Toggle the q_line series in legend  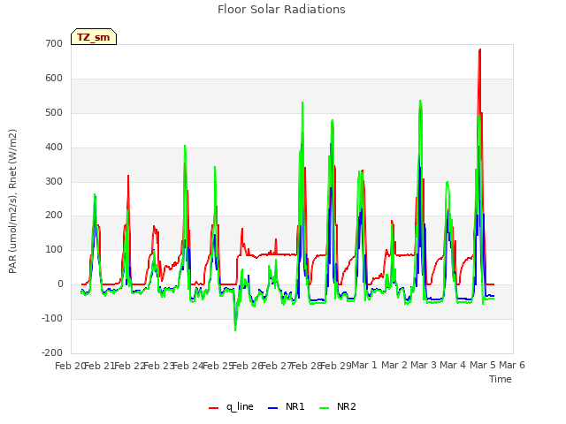point(232,407)
